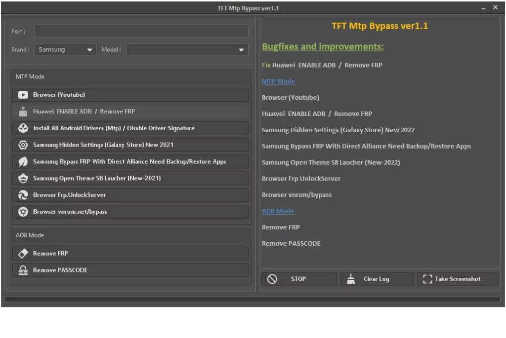Open the ADB Mode link in changelog

click(278, 211)
